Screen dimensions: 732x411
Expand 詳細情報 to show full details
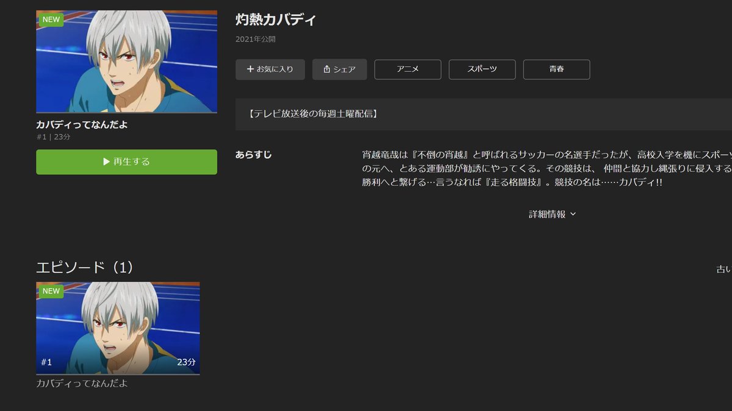(x=552, y=215)
